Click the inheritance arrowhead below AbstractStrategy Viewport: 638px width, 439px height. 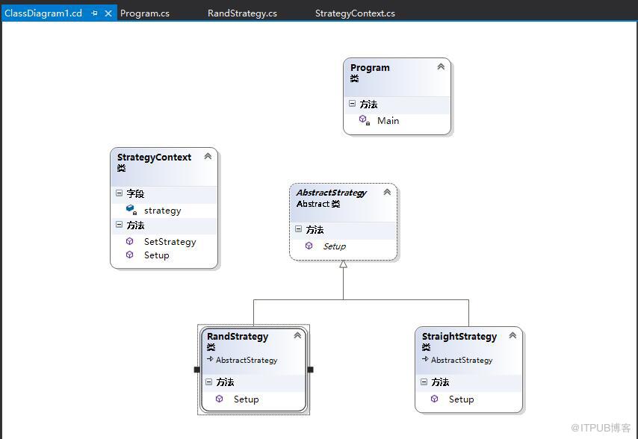tap(344, 264)
